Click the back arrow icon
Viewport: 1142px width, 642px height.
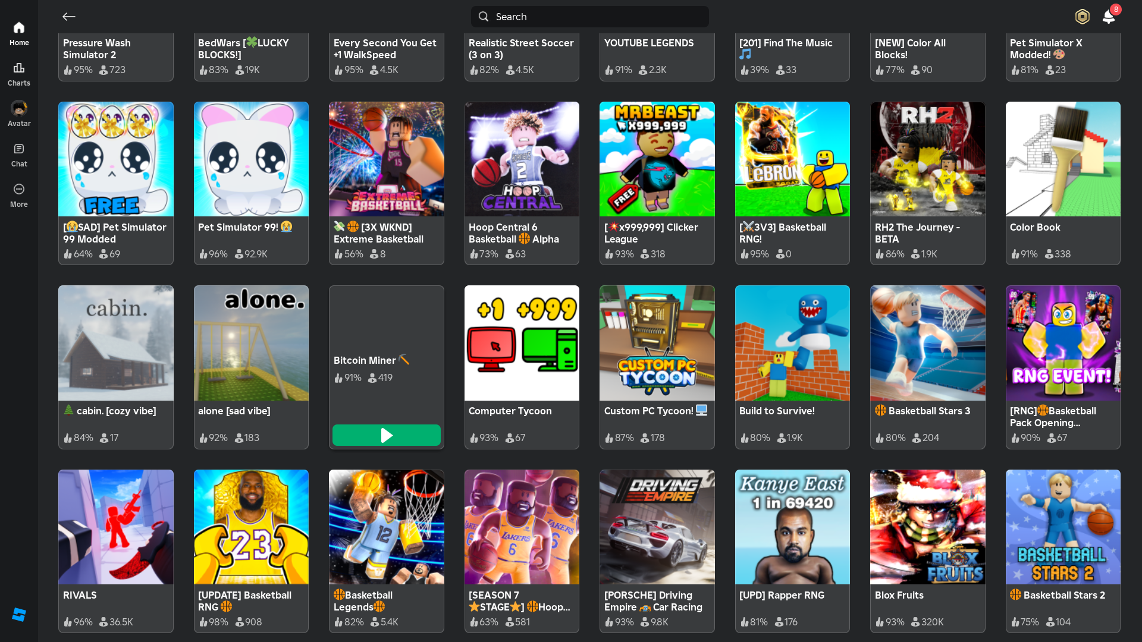coord(69,17)
